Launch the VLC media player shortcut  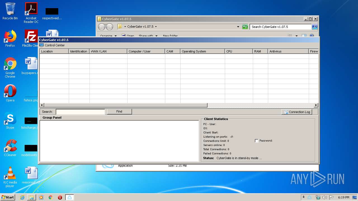pos(10,177)
